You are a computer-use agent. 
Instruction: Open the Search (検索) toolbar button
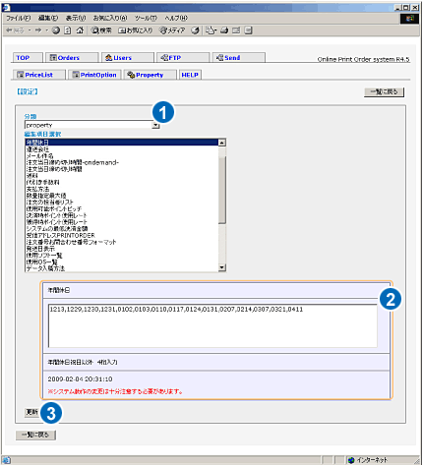pyautogui.click(x=101, y=30)
